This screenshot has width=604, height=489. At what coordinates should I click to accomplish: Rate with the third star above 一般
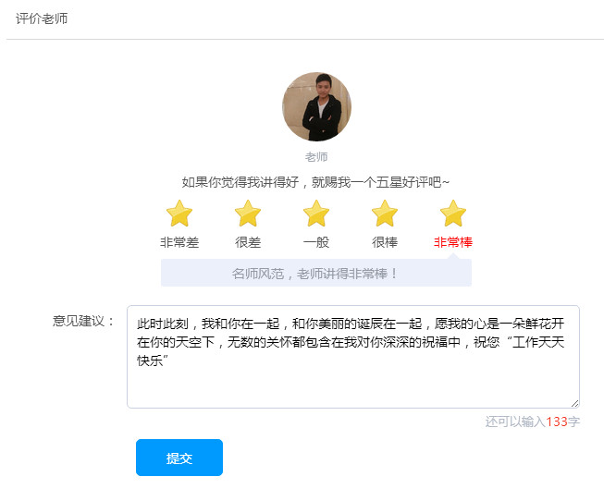tap(316, 214)
